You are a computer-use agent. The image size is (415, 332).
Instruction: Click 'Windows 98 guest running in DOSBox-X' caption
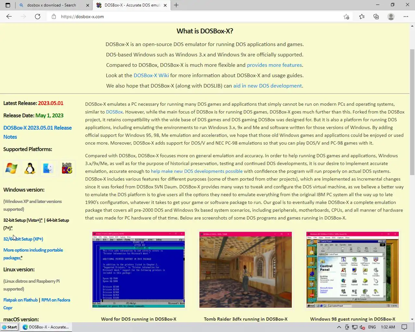(353, 319)
